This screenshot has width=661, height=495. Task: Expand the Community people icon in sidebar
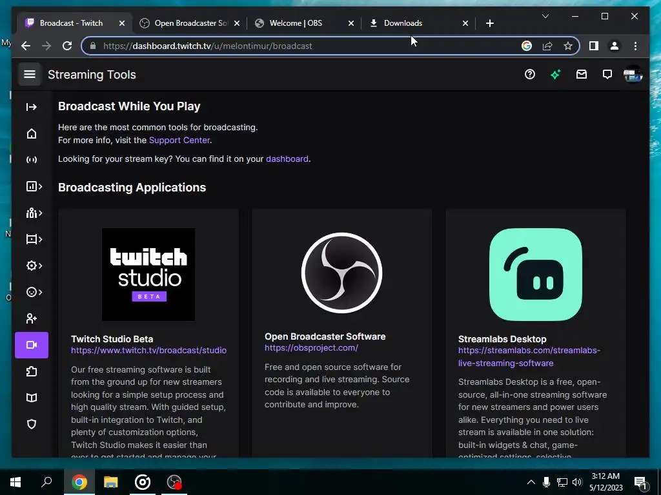pos(34,213)
